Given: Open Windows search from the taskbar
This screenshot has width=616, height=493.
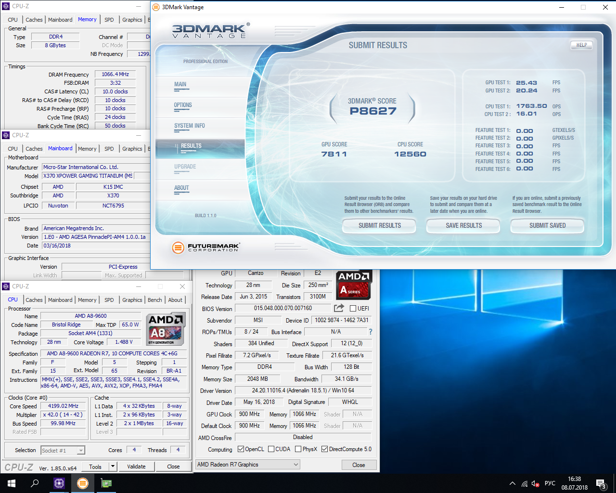Looking at the screenshot, I should [x=35, y=483].
